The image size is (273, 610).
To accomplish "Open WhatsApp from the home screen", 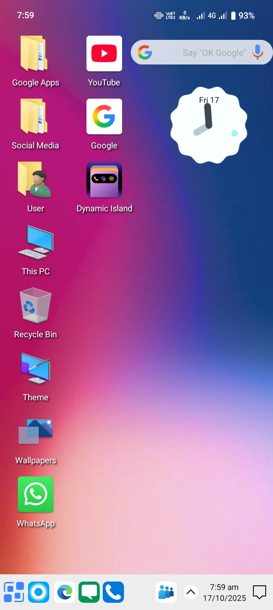I will [x=36, y=495].
